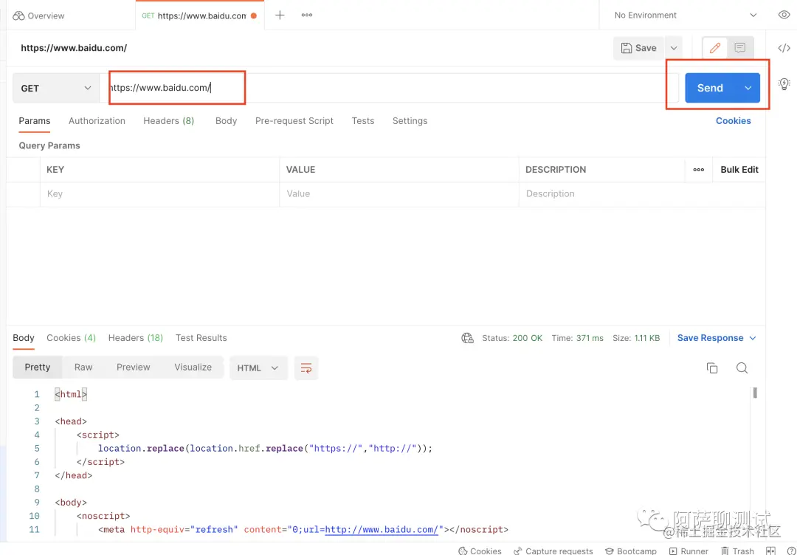Click the Key input cell
The image size is (797, 555).
pos(159,194)
